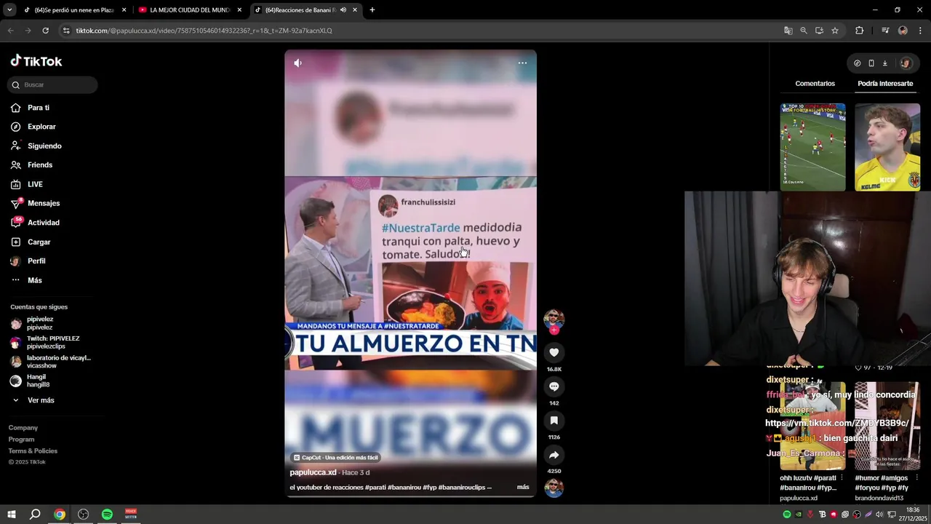The image size is (931, 524).
Task: Open papulucca.xd author name in caption
Action: click(313, 472)
